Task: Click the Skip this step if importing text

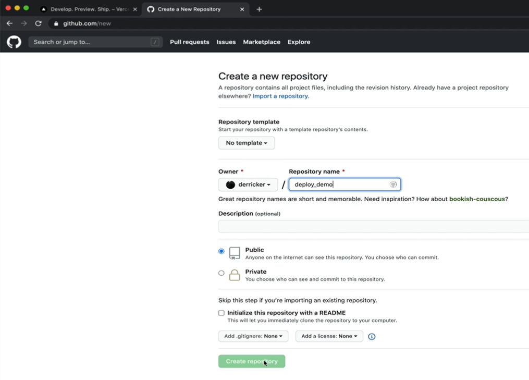Action: coord(298,300)
